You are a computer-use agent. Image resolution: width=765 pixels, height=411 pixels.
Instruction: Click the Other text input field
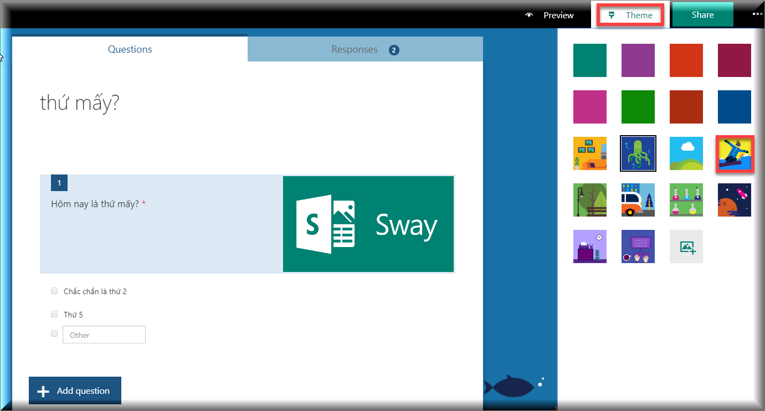pyautogui.click(x=104, y=335)
